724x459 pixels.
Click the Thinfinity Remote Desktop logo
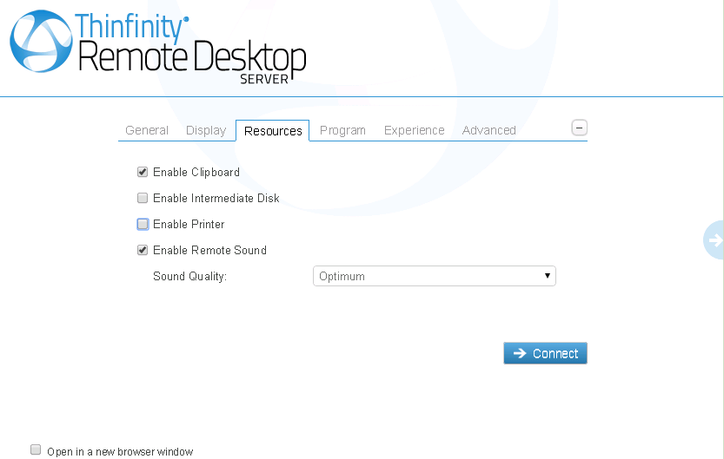[158, 47]
